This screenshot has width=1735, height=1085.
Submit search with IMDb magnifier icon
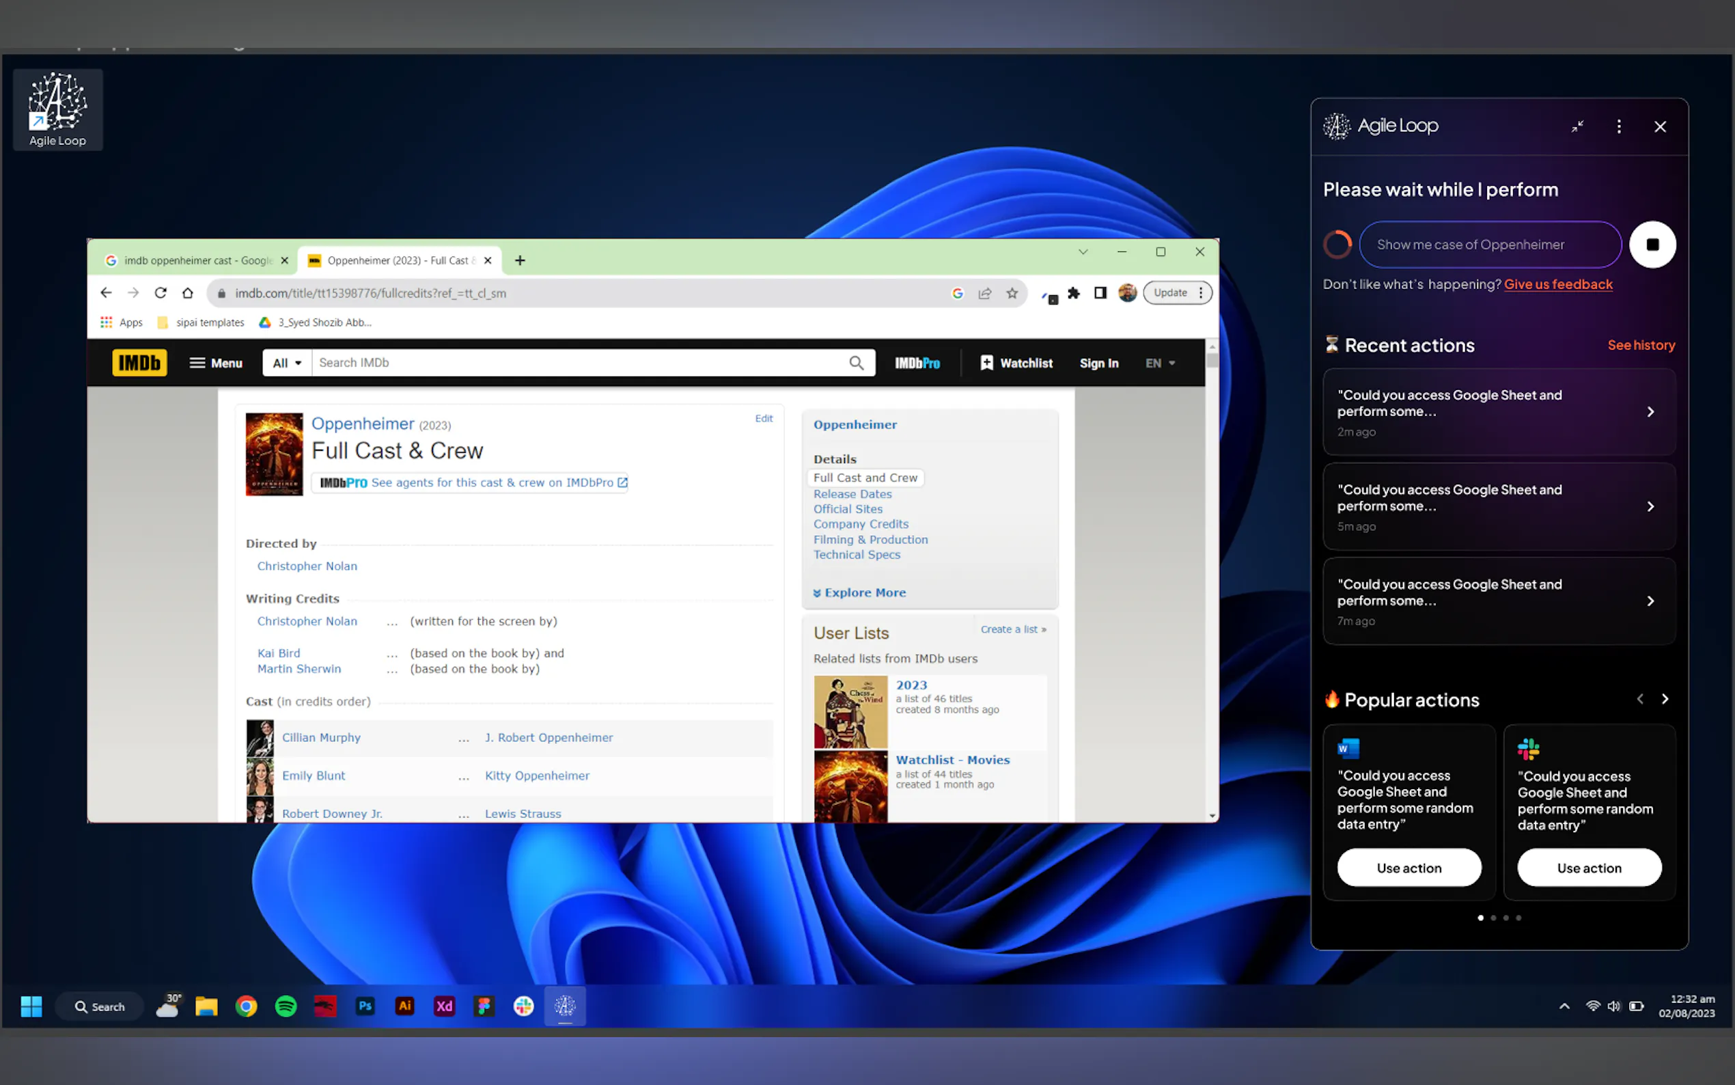857,363
